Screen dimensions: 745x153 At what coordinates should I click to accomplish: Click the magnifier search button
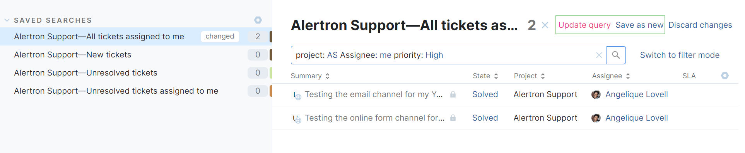click(616, 55)
